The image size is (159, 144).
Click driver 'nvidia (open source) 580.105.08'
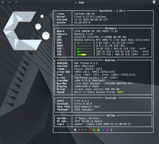click(x=97, y=89)
